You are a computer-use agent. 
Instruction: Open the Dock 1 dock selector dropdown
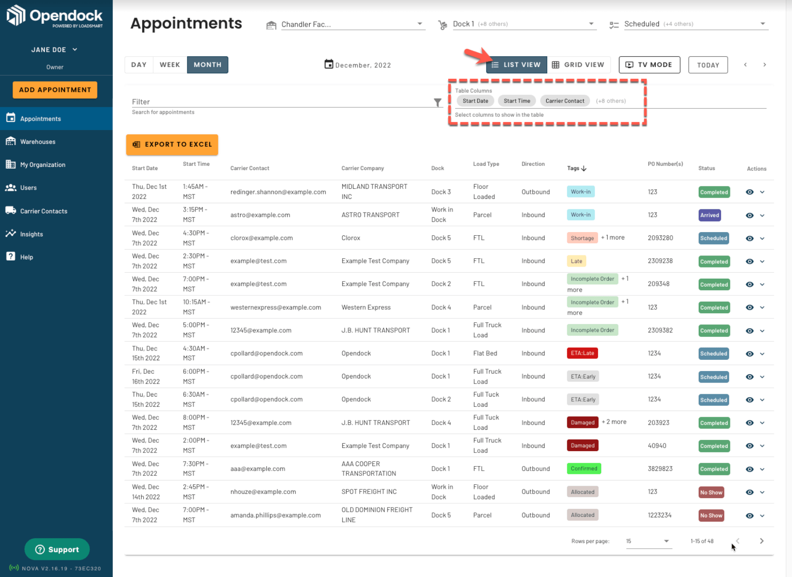tap(525, 24)
